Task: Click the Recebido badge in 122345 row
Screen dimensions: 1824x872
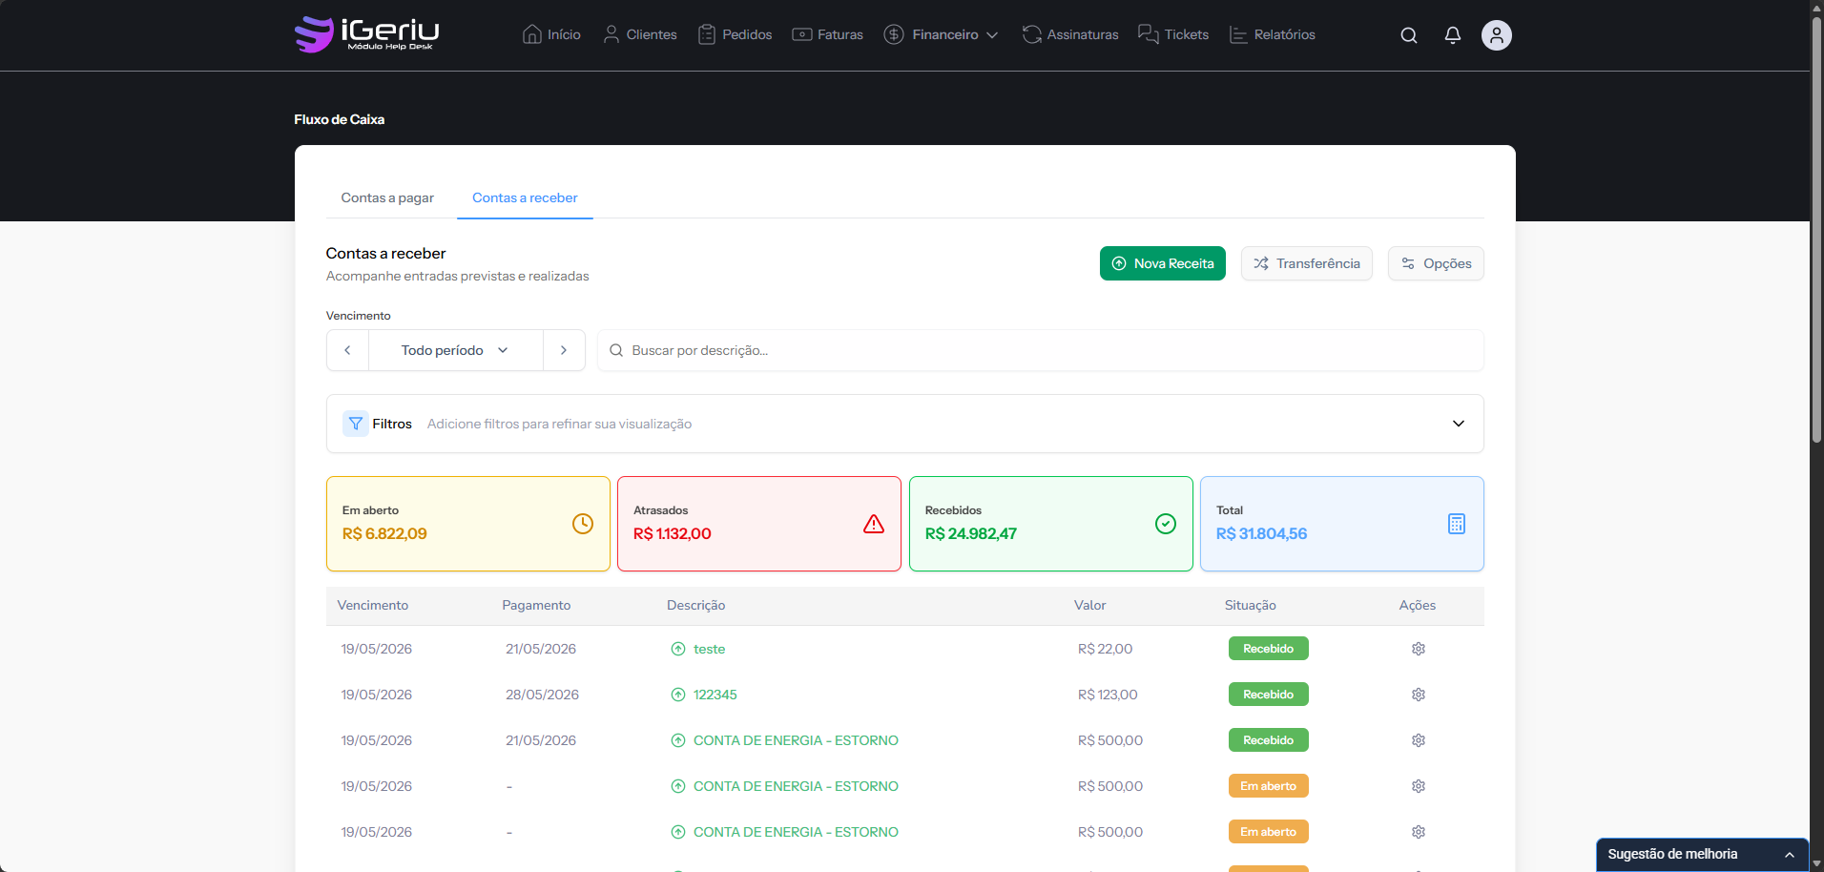Action: click(x=1269, y=695)
